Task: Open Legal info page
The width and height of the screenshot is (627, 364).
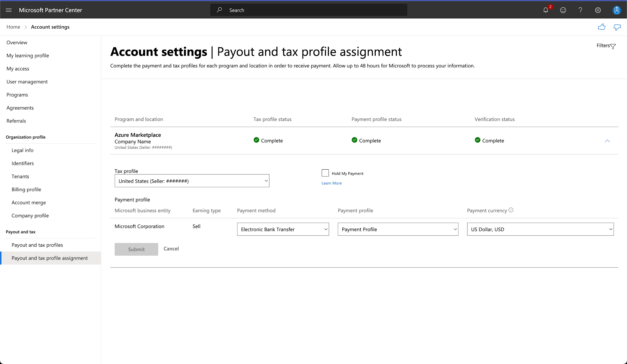Action: [x=23, y=150]
